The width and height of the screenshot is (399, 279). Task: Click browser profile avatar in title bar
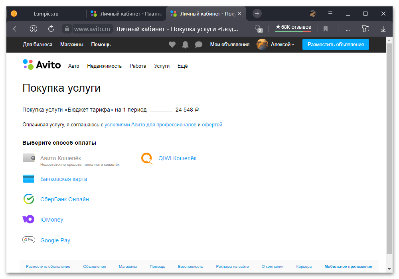click(x=313, y=14)
